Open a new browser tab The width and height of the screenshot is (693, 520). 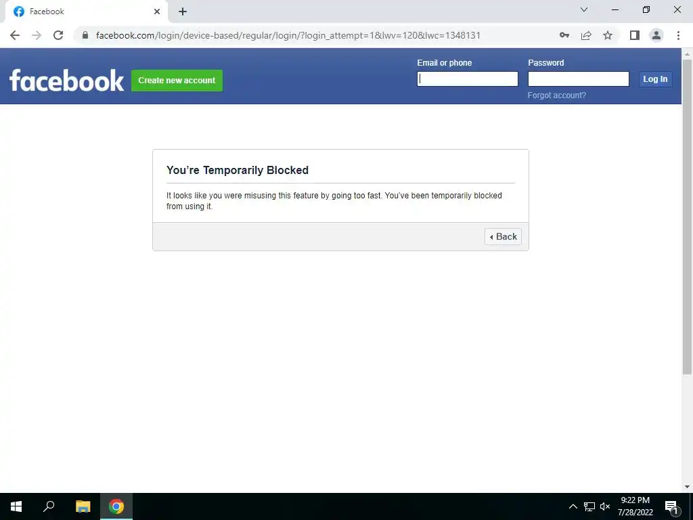183,12
